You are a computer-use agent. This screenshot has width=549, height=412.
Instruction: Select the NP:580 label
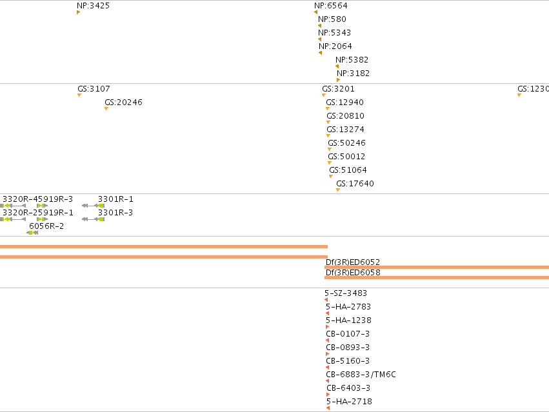(x=332, y=19)
